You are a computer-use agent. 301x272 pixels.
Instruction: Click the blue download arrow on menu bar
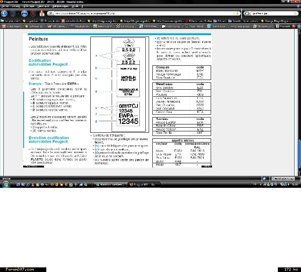click(x=298, y=6)
